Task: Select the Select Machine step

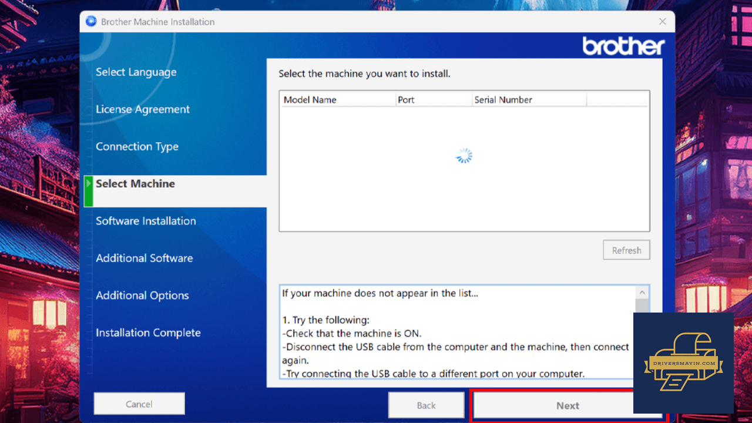Action: pyautogui.click(x=135, y=184)
